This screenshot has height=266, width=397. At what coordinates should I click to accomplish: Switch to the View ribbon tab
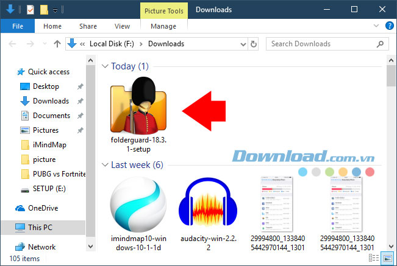[x=122, y=26]
